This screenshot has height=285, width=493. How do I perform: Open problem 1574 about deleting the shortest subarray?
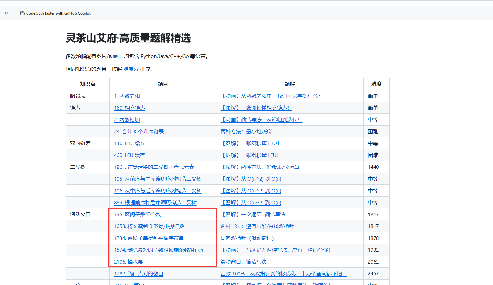click(x=159, y=250)
